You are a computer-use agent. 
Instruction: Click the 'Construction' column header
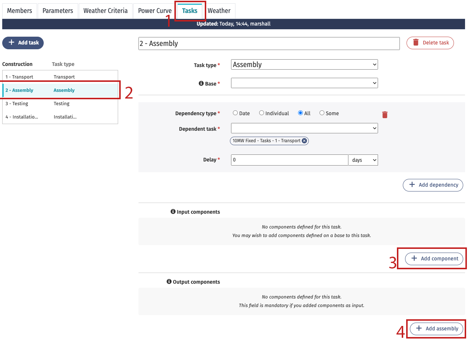(x=17, y=64)
